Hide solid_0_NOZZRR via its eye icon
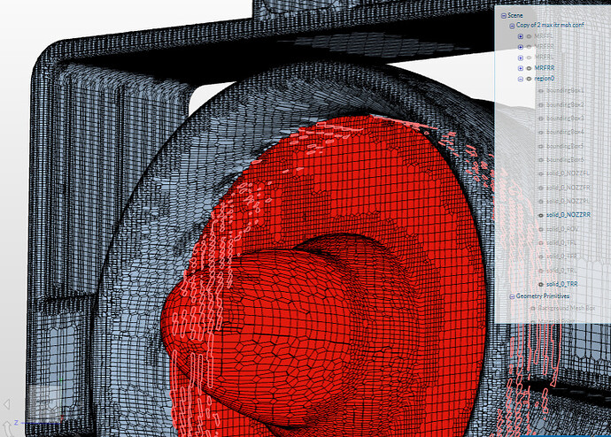The width and height of the screenshot is (611, 437). [541, 215]
